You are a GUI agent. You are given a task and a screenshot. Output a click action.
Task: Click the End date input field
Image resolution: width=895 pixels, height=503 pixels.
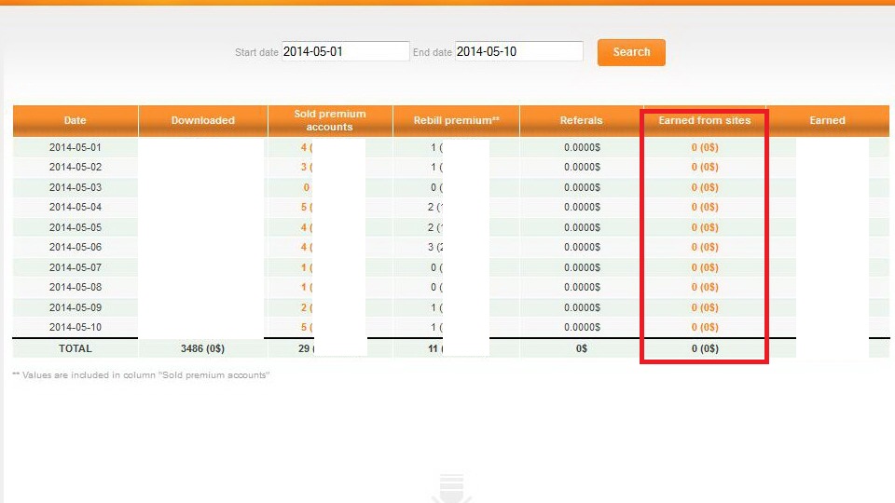coord(518,51)
